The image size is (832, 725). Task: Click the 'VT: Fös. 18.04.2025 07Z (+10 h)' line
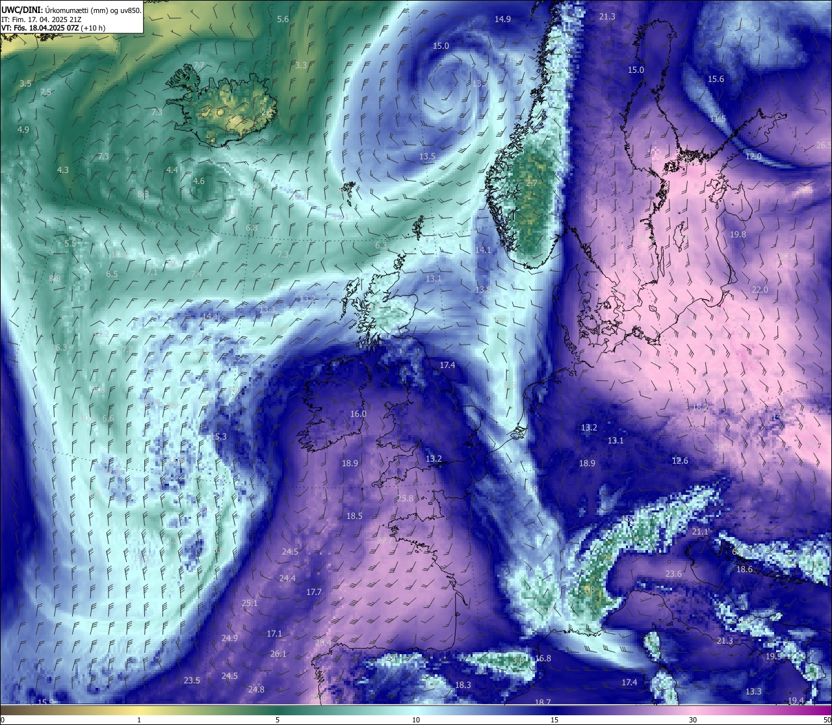[x=53, y=28]
